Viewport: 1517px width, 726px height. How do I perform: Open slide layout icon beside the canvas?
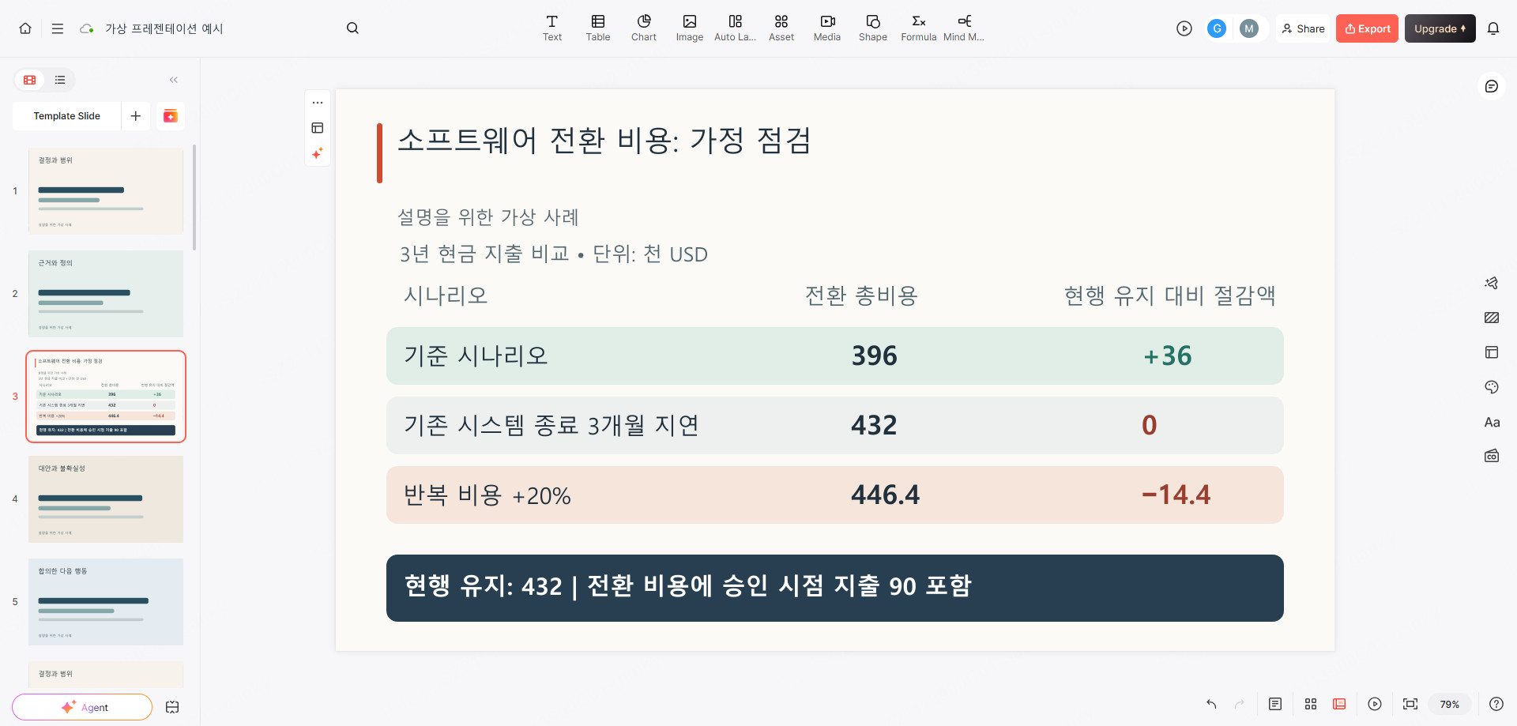click(x=318, y=128)
